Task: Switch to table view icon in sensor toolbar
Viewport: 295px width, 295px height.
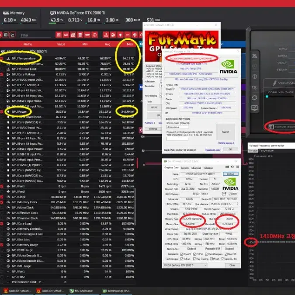Action: pyautogui.click(x=6, y=35)
